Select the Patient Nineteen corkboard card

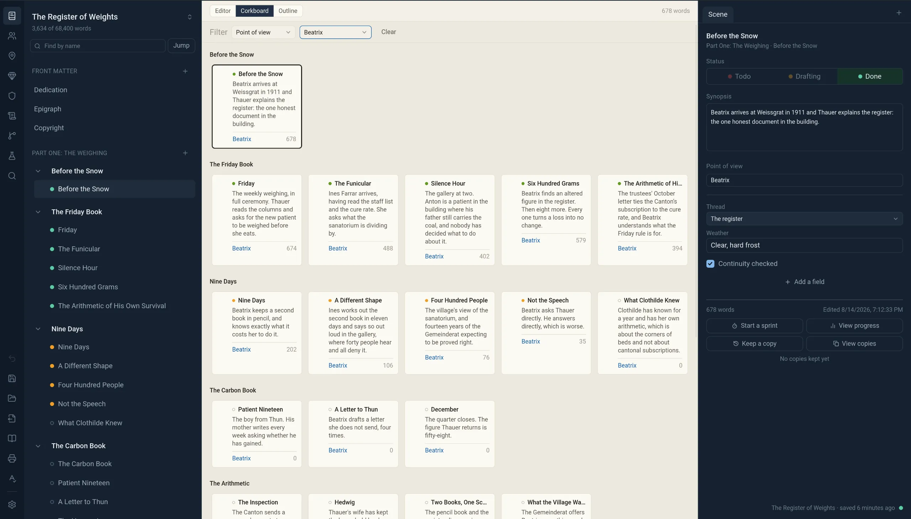pyautogui.click(x=257, y=434)
